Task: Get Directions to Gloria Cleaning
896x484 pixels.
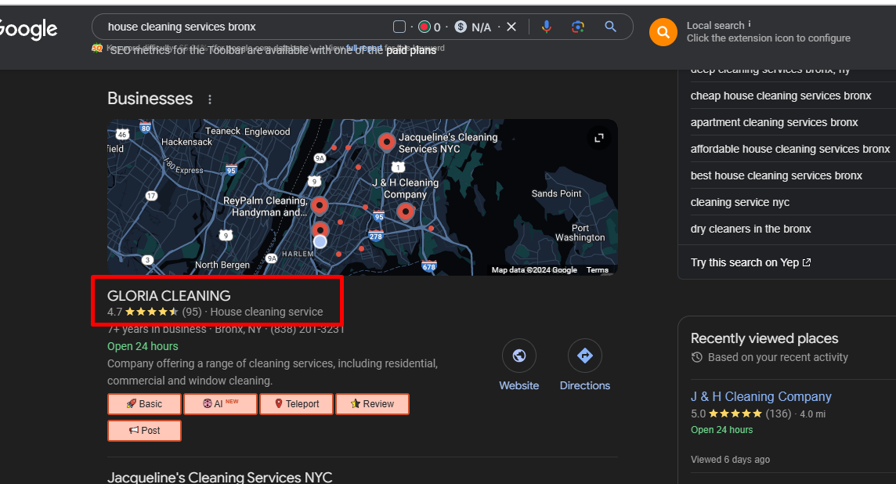Action: click(584, 356)
